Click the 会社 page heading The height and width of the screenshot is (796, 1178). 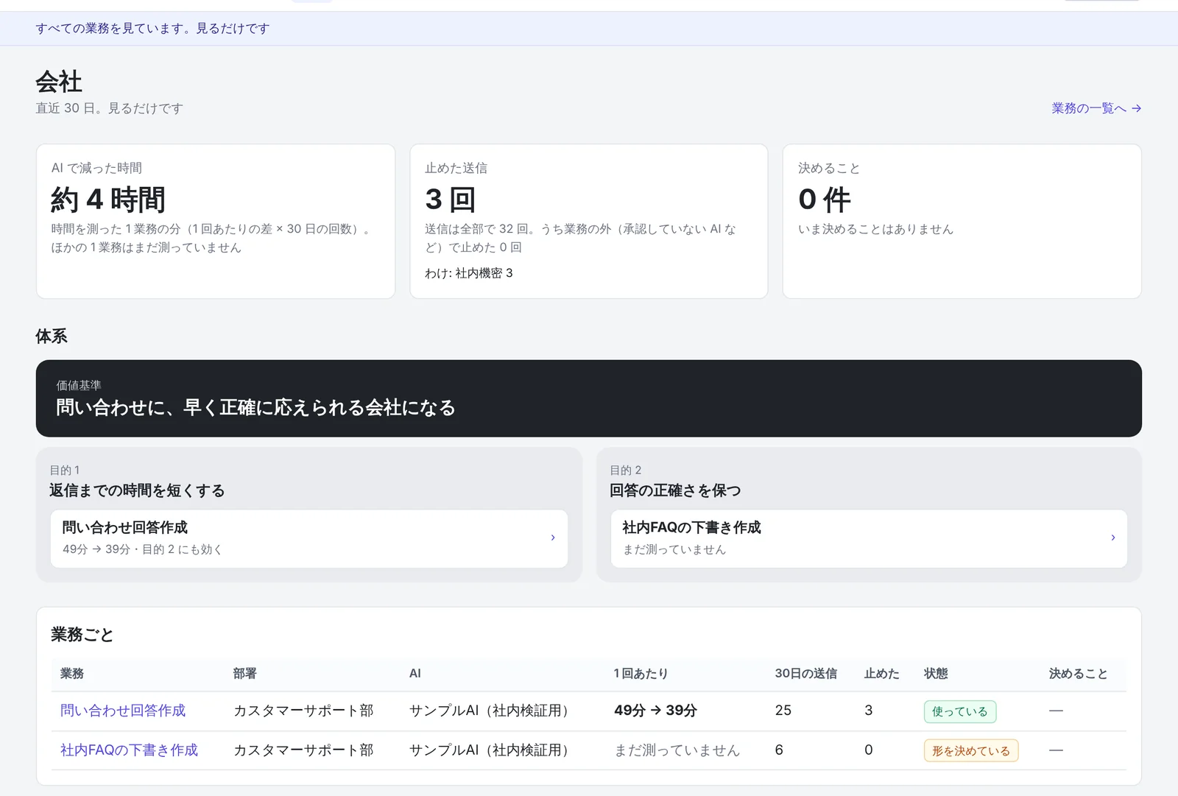point(59,81)
